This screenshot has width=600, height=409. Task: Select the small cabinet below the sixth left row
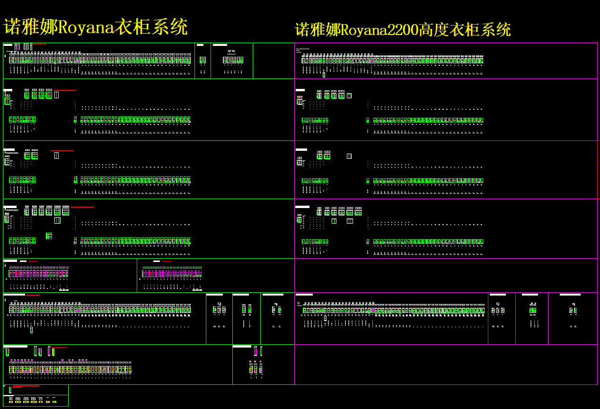click(31, 330)
